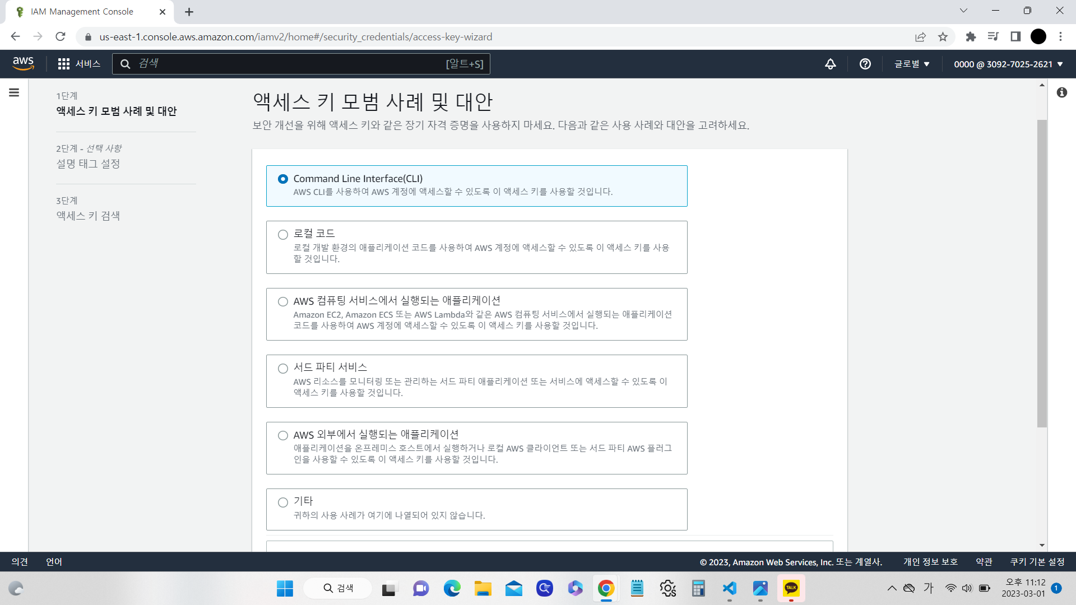
Task: Click the address bar URL
Action: [x=295, y=37]
